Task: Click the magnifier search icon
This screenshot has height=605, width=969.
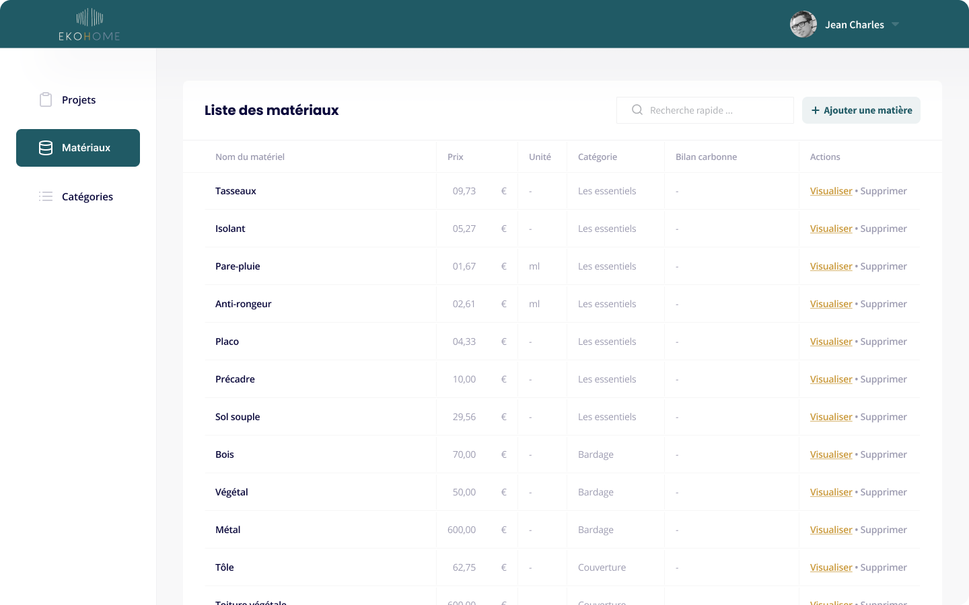Action: [x=637, y=110]
